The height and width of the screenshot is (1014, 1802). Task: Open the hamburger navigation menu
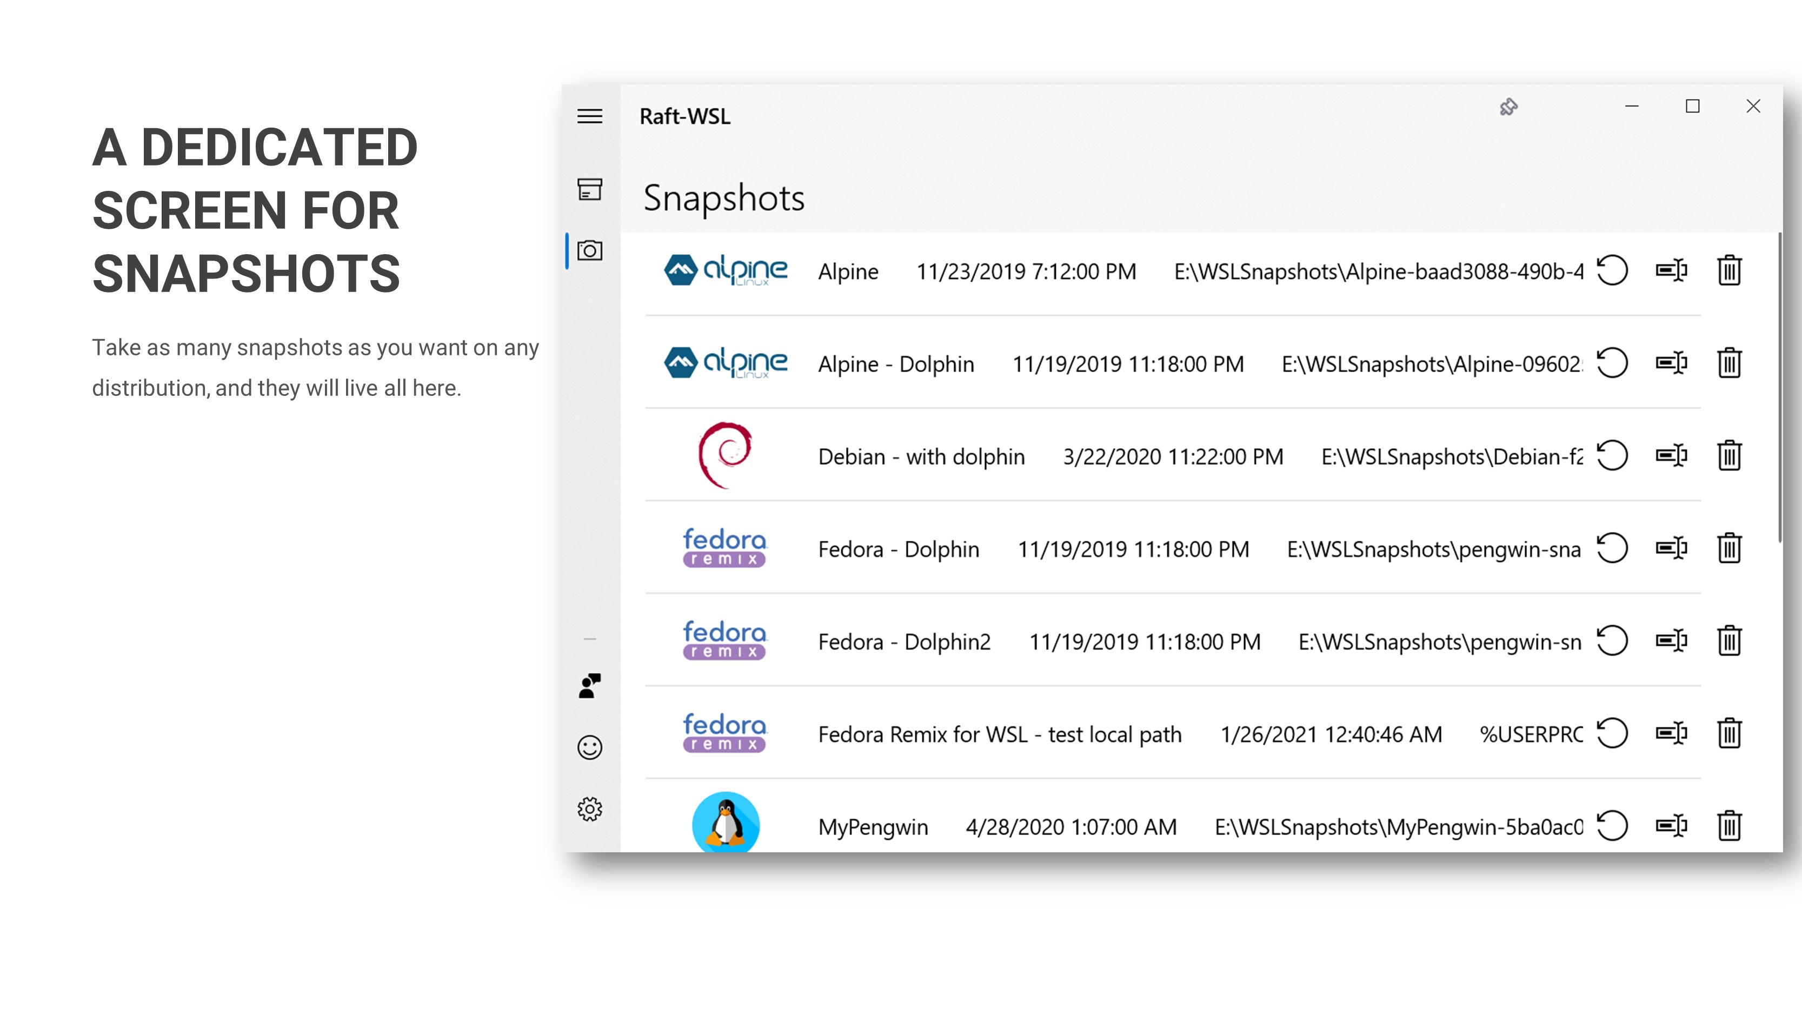coord(590,116)
